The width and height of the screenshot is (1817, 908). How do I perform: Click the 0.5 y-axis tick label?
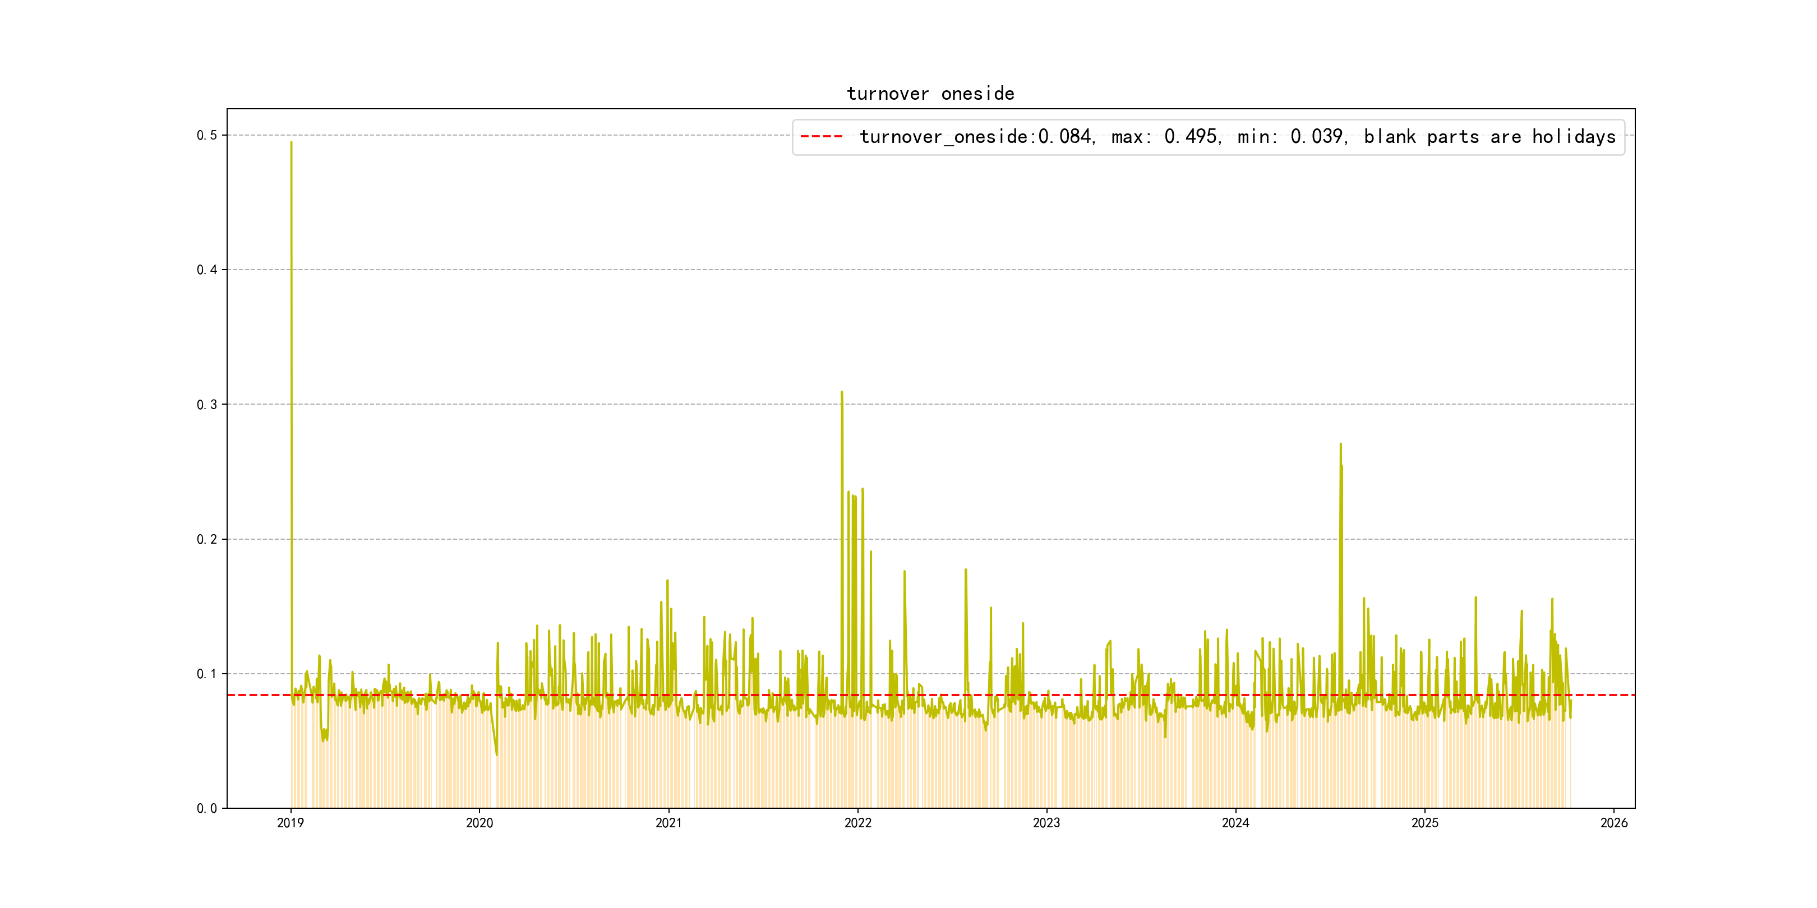pos(207,135)
